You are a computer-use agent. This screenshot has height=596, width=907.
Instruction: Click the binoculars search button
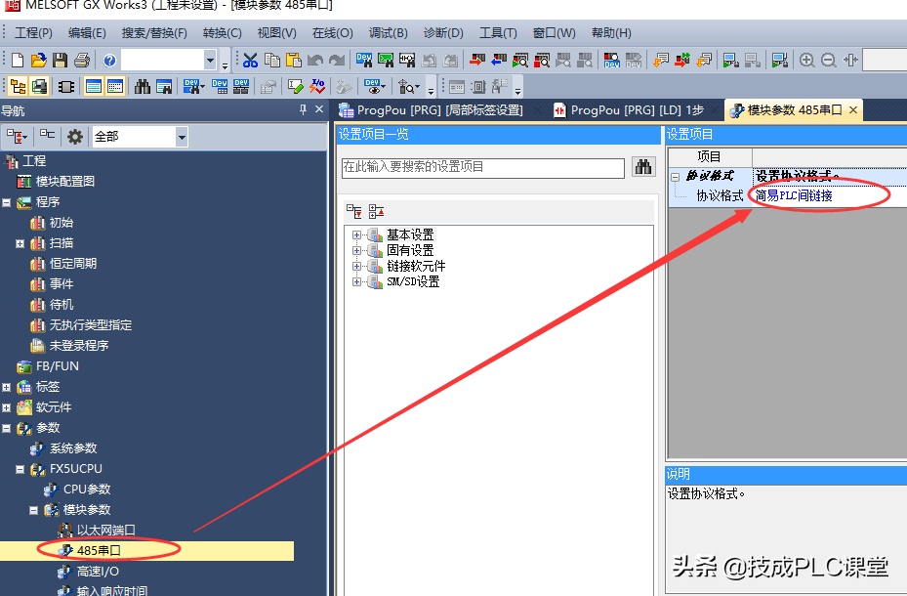point(643,167)
